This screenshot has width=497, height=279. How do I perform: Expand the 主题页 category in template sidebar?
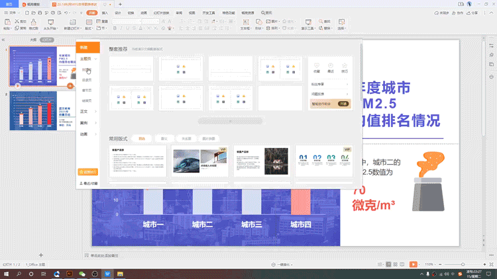click(x=88, y=59)
